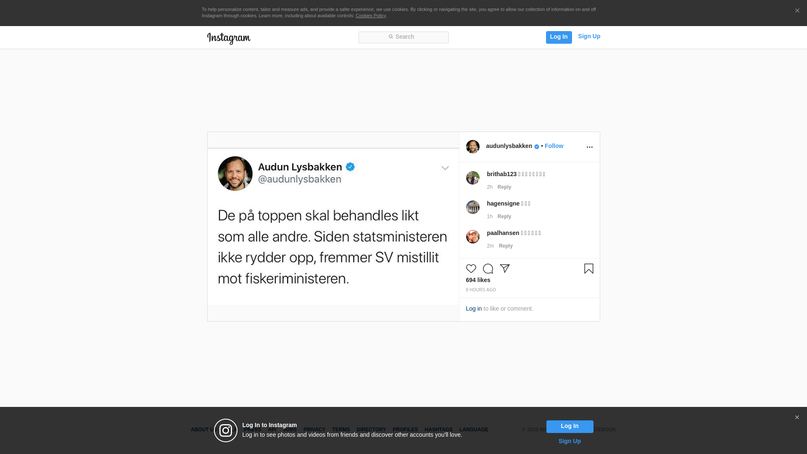807x454 pixels.
Task: Open paalhansen commenter avatar
Action: 473,237
